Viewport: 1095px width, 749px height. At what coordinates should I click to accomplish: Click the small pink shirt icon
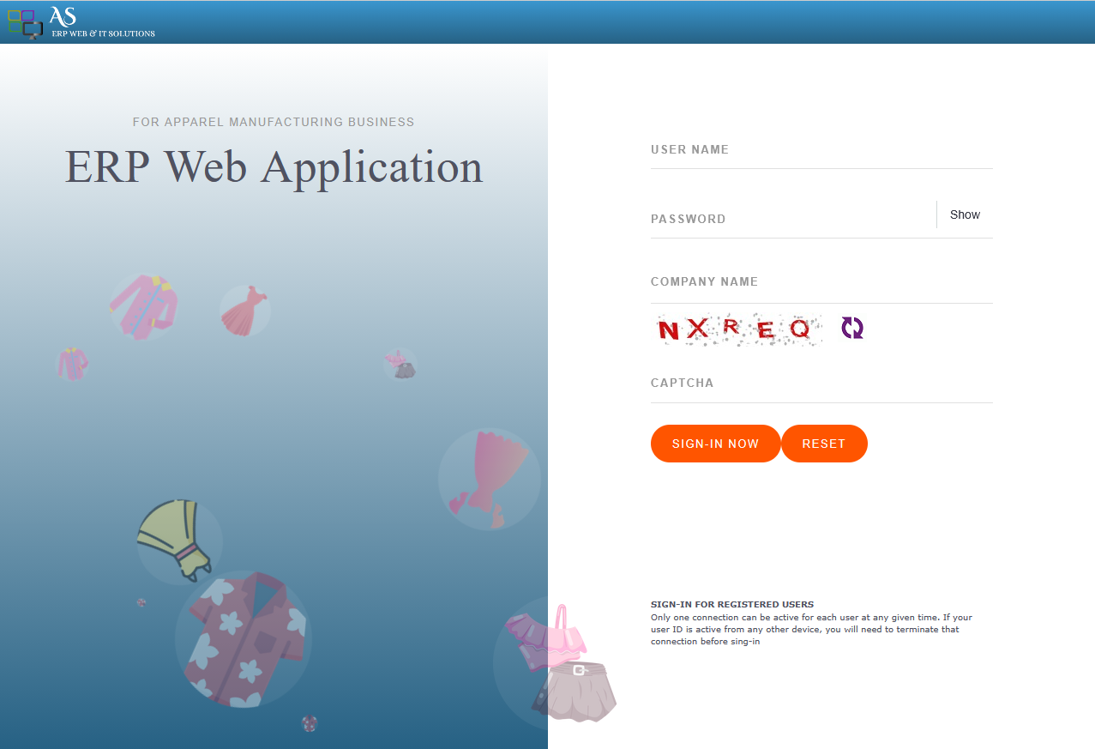pos(72,363)
